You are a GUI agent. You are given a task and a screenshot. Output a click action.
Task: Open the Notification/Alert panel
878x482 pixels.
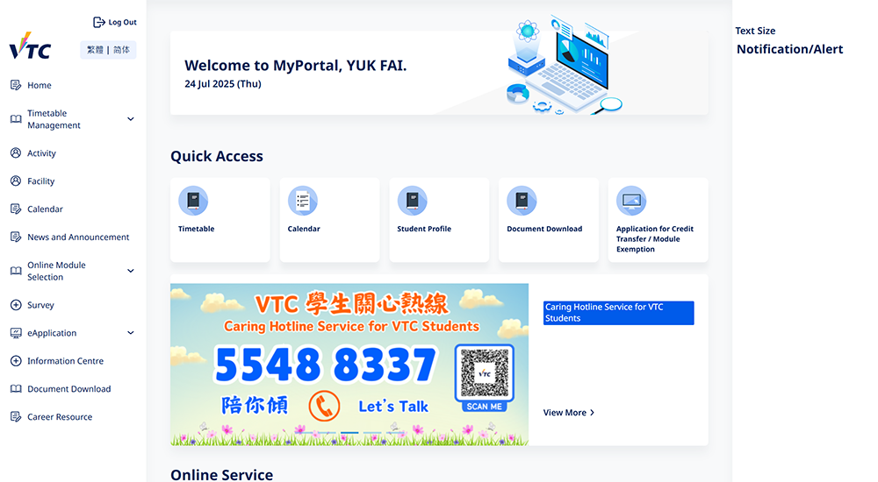click(789, 49)
